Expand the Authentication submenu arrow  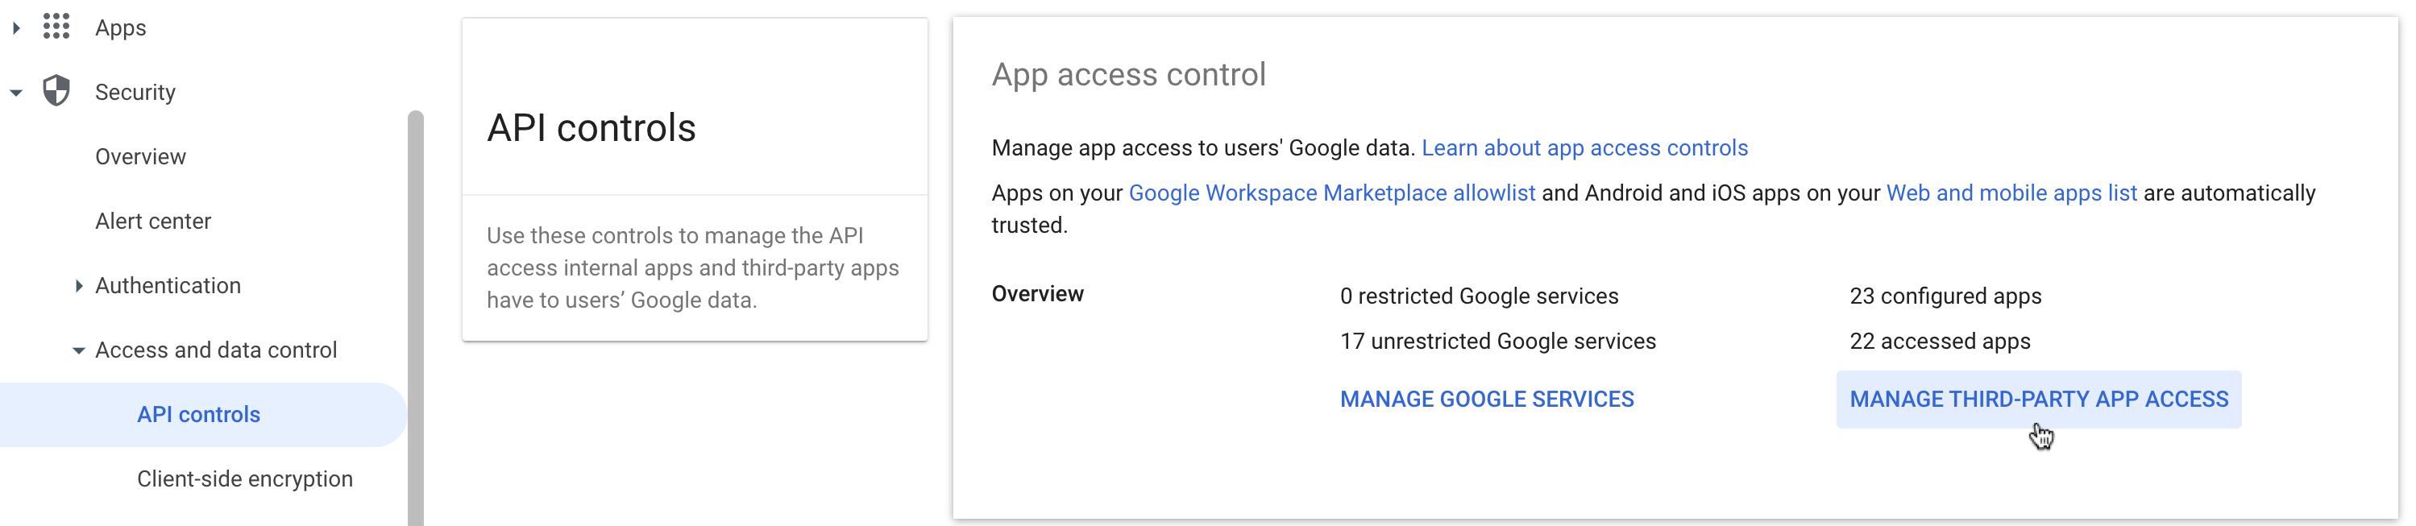79,286
